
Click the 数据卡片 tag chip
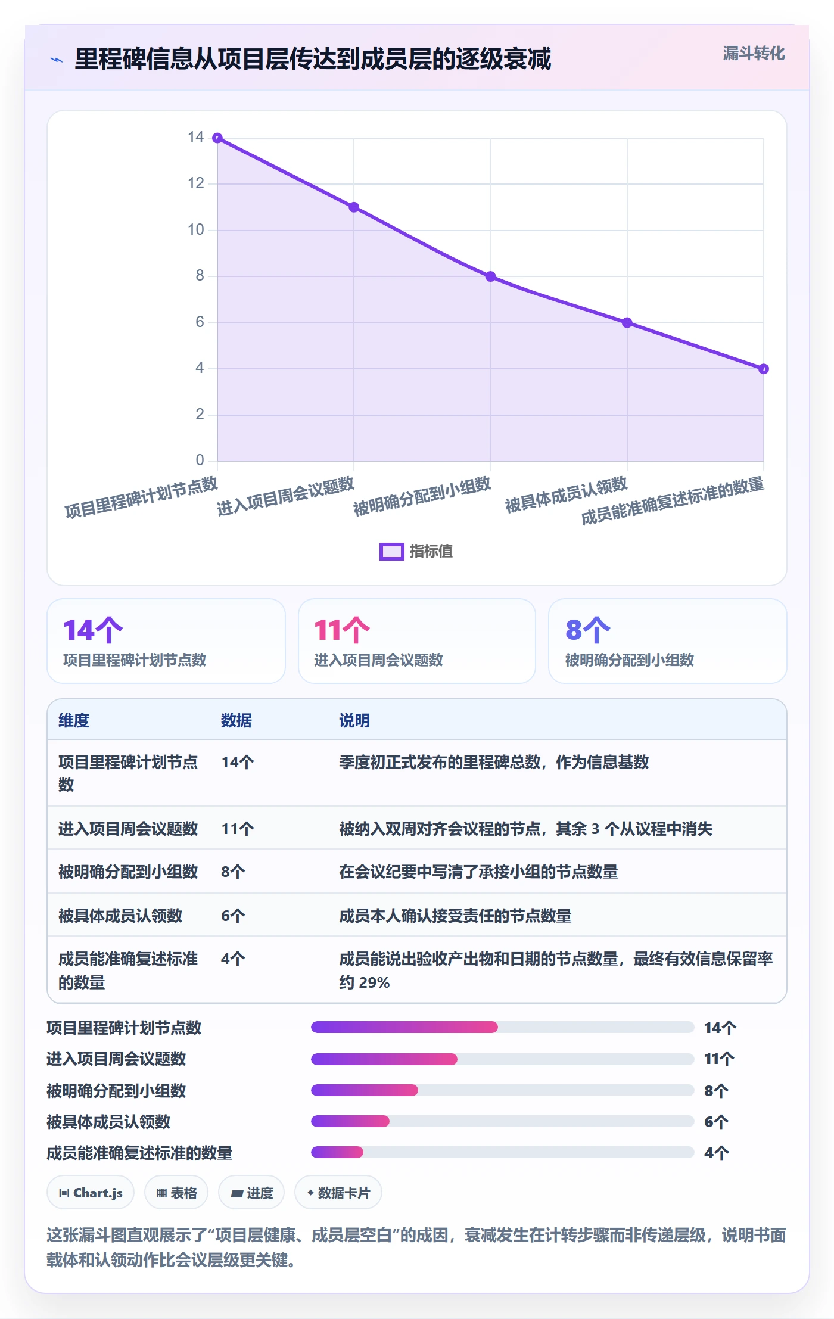(338, 1193)
